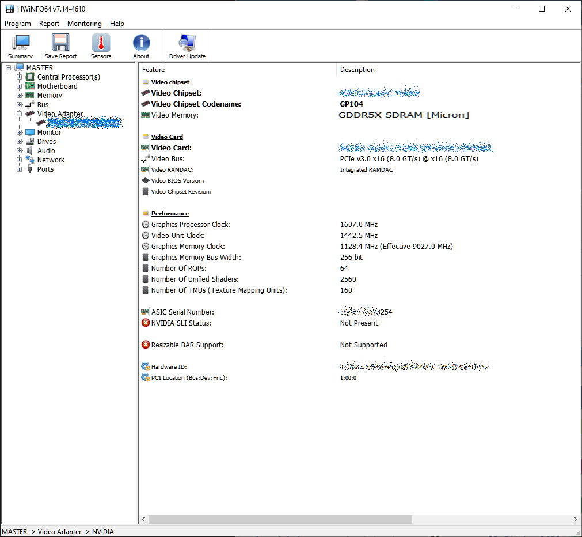Screen dimensions: 582x537
Task: Select the Video Adapter tree icon
Action: pos(30,114)
